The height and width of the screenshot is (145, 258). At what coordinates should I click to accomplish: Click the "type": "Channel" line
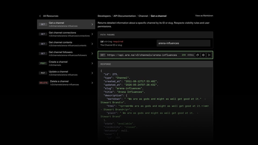coord(117,78)
